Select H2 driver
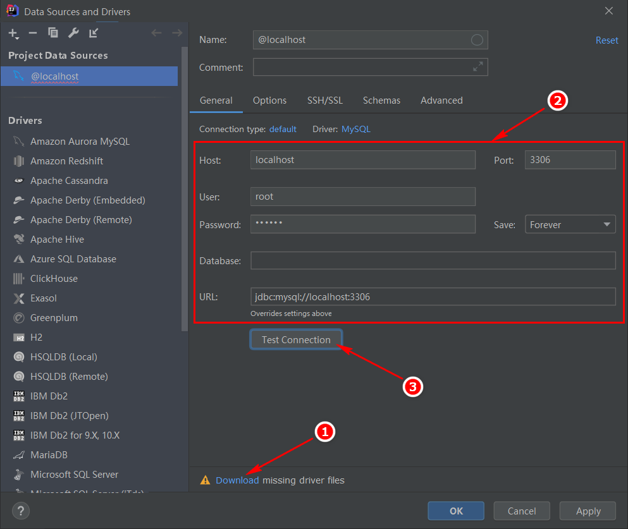Image resolution: width=628 pixels, height=529 pixels. point(36,337)
